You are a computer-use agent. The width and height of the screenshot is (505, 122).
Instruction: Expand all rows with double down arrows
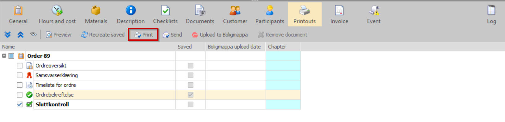pyautogui.click(x=8, y=35)
